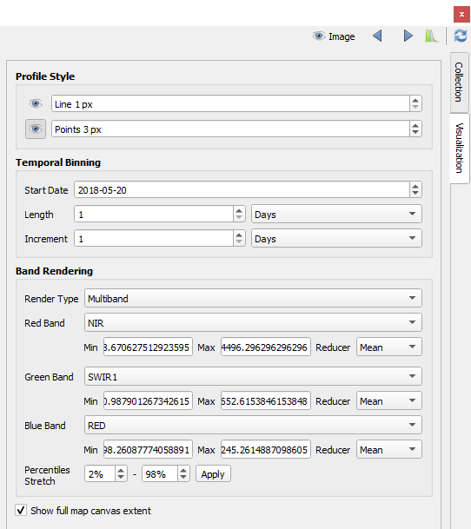
Task: Click the Green Band Min field
Action: point(148,401)
